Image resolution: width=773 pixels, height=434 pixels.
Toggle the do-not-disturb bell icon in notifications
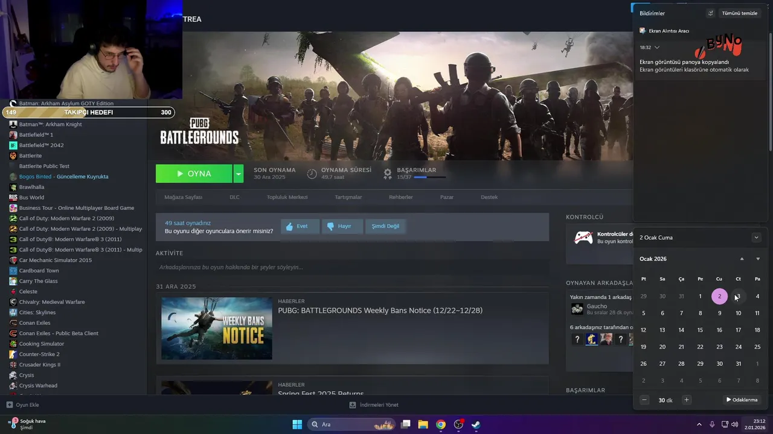710,13
